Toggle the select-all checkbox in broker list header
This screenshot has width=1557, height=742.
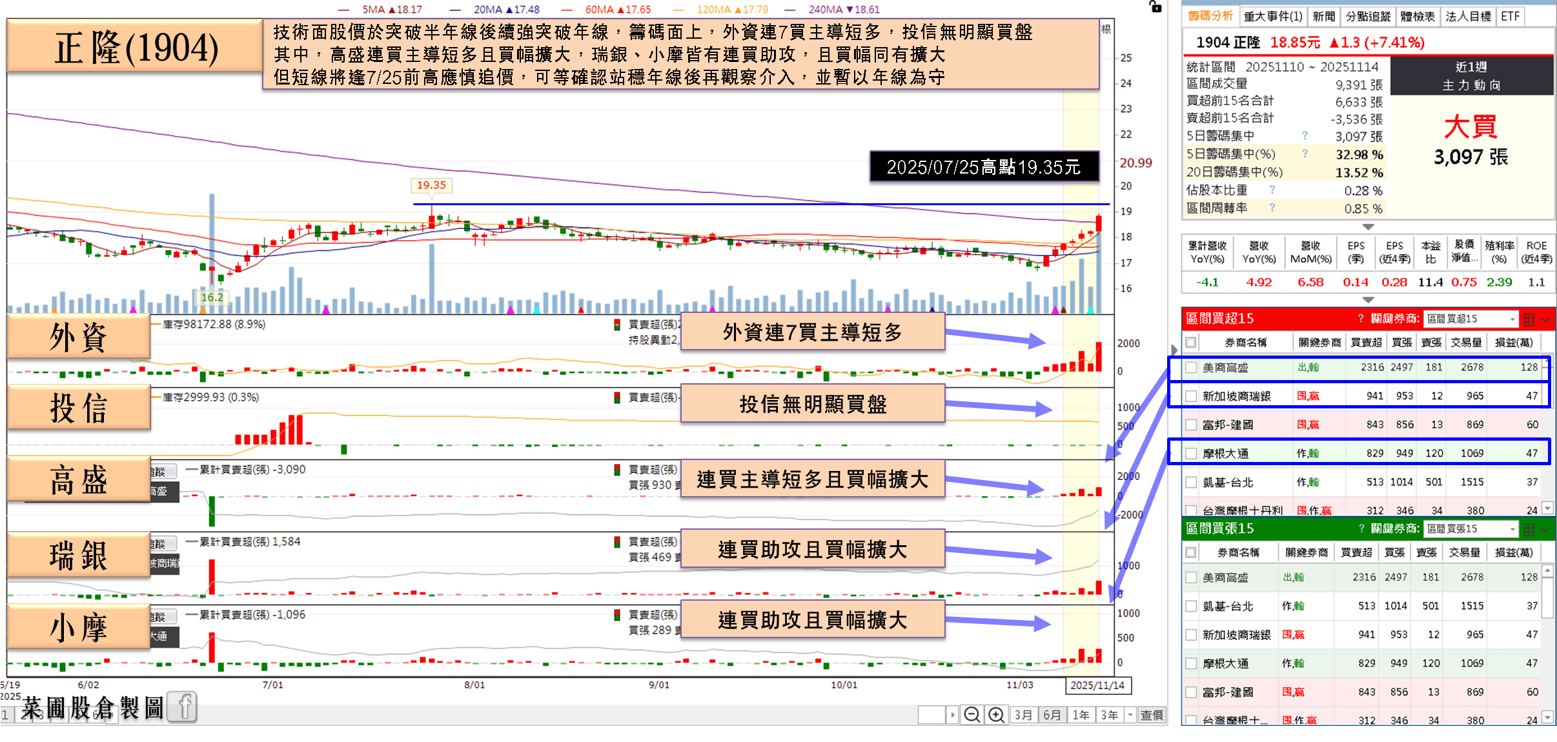click(x=1190, y=342)
